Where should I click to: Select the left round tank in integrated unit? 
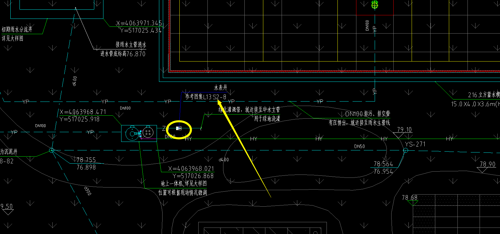(x=132, y=134)
